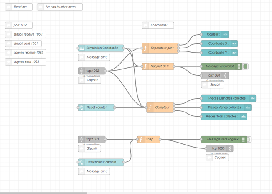Click the Compteur node's top output port
The width and height of the screenshot is (272, 194).
pos(175,104)
